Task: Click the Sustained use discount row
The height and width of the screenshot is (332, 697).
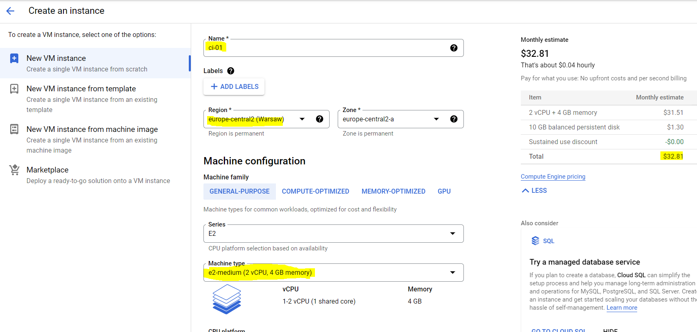Action: (609, 142)
